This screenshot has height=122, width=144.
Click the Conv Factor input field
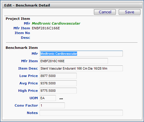click(52, 105)
